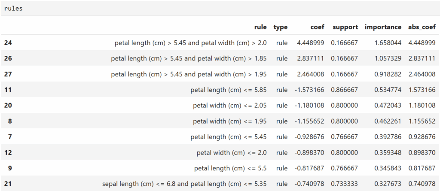Select the coef value -0.928676
Image resolution: width=440 pixels, height=191 pixels.
309,137
